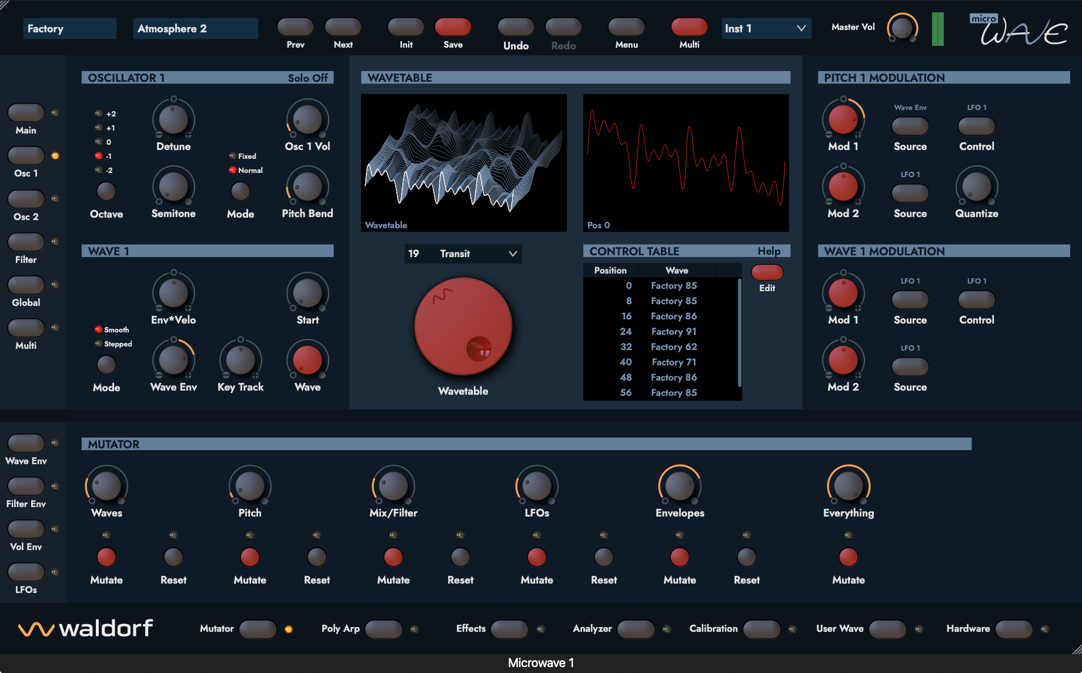1082x673 pixels.
Task: Click Wave 1 Modulation Mod 1 knob
Action: tap(843, 293)
